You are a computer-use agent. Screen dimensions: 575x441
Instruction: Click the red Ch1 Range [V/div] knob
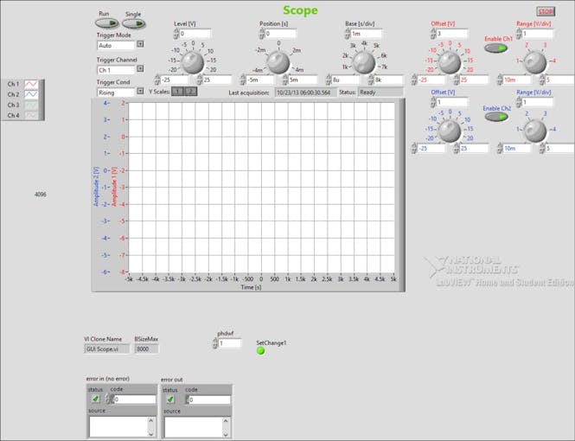535,62
